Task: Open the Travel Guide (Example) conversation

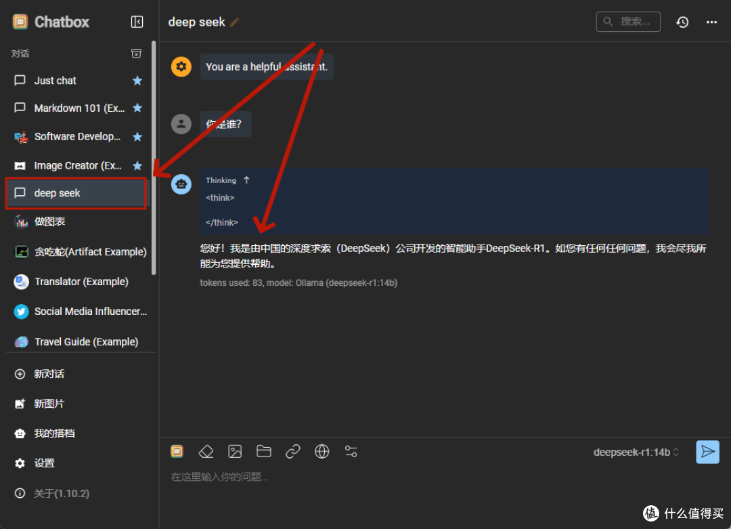Action: tap(79, 342)
